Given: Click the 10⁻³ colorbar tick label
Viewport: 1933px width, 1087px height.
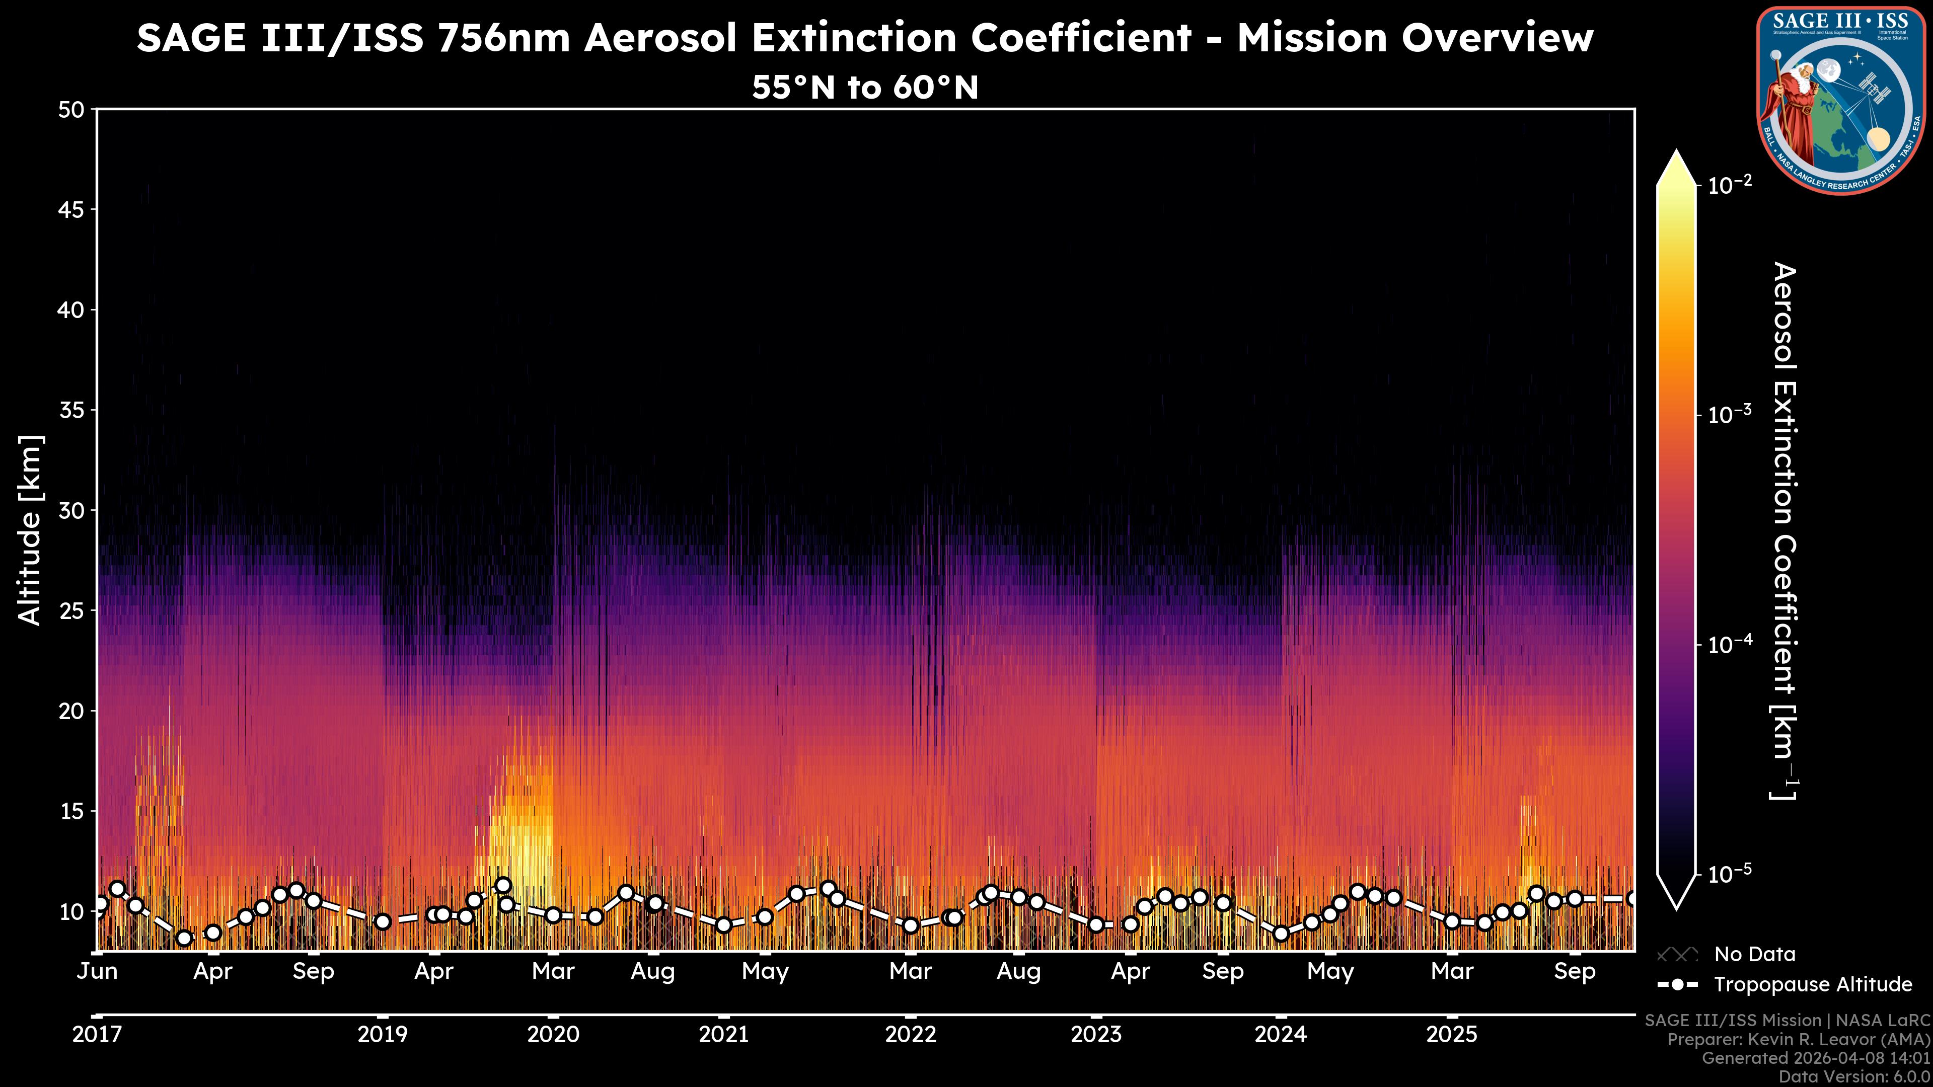Looking at the screenshot, I should [x=1731, y=414].
